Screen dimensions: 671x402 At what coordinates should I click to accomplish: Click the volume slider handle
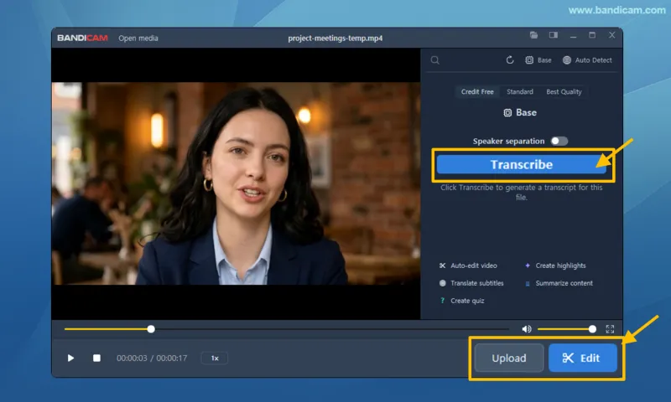point(592,329)
